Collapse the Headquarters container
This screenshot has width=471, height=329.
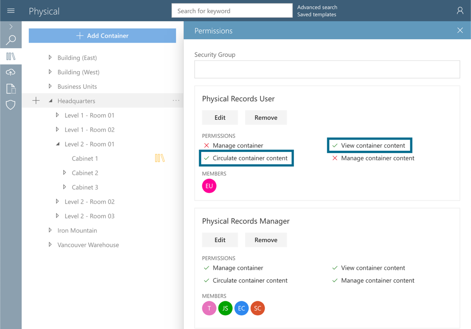pos(50,100)
